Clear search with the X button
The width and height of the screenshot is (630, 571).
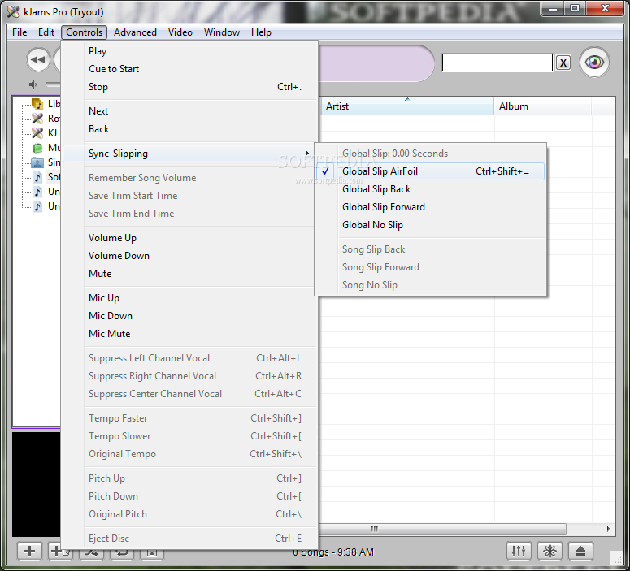tap(563, 63)
